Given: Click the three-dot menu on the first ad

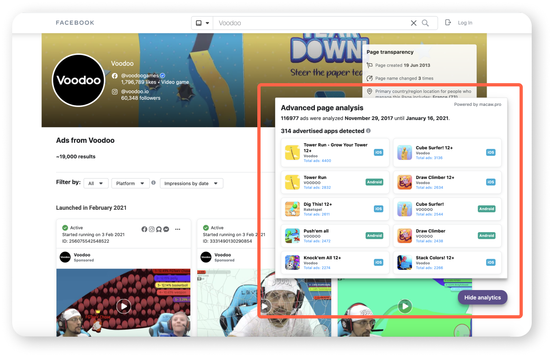Looking at the screenshot, I should point(177,229).
